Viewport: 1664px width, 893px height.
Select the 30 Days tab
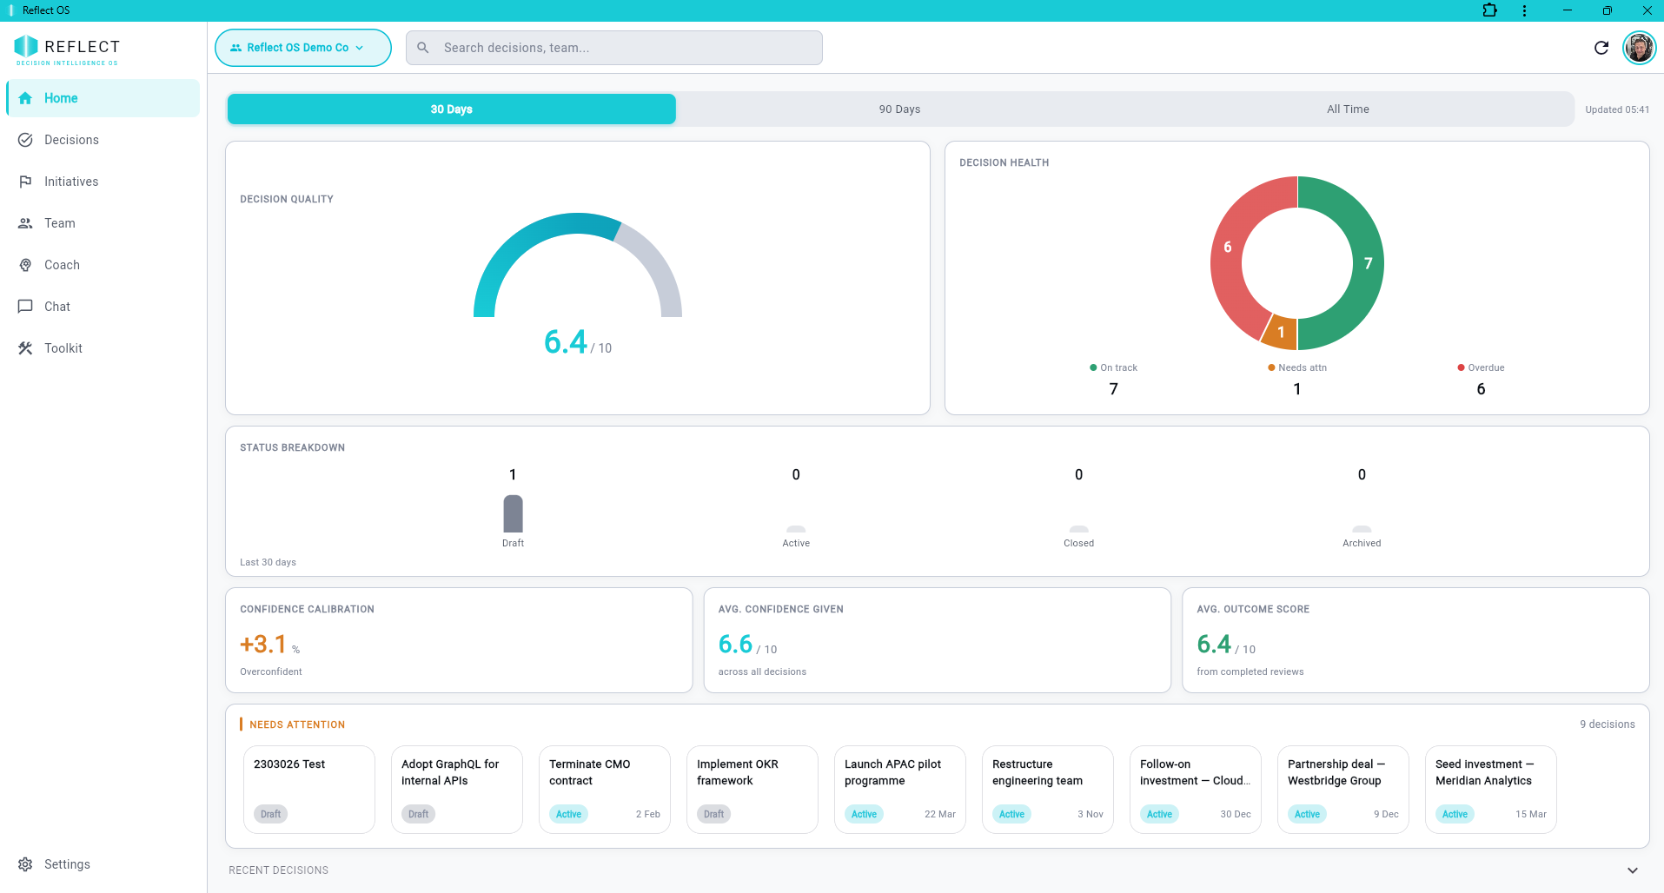[x=452, y=109]
